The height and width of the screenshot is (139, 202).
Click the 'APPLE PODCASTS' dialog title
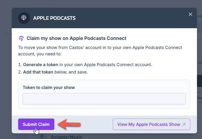(54, 18)
